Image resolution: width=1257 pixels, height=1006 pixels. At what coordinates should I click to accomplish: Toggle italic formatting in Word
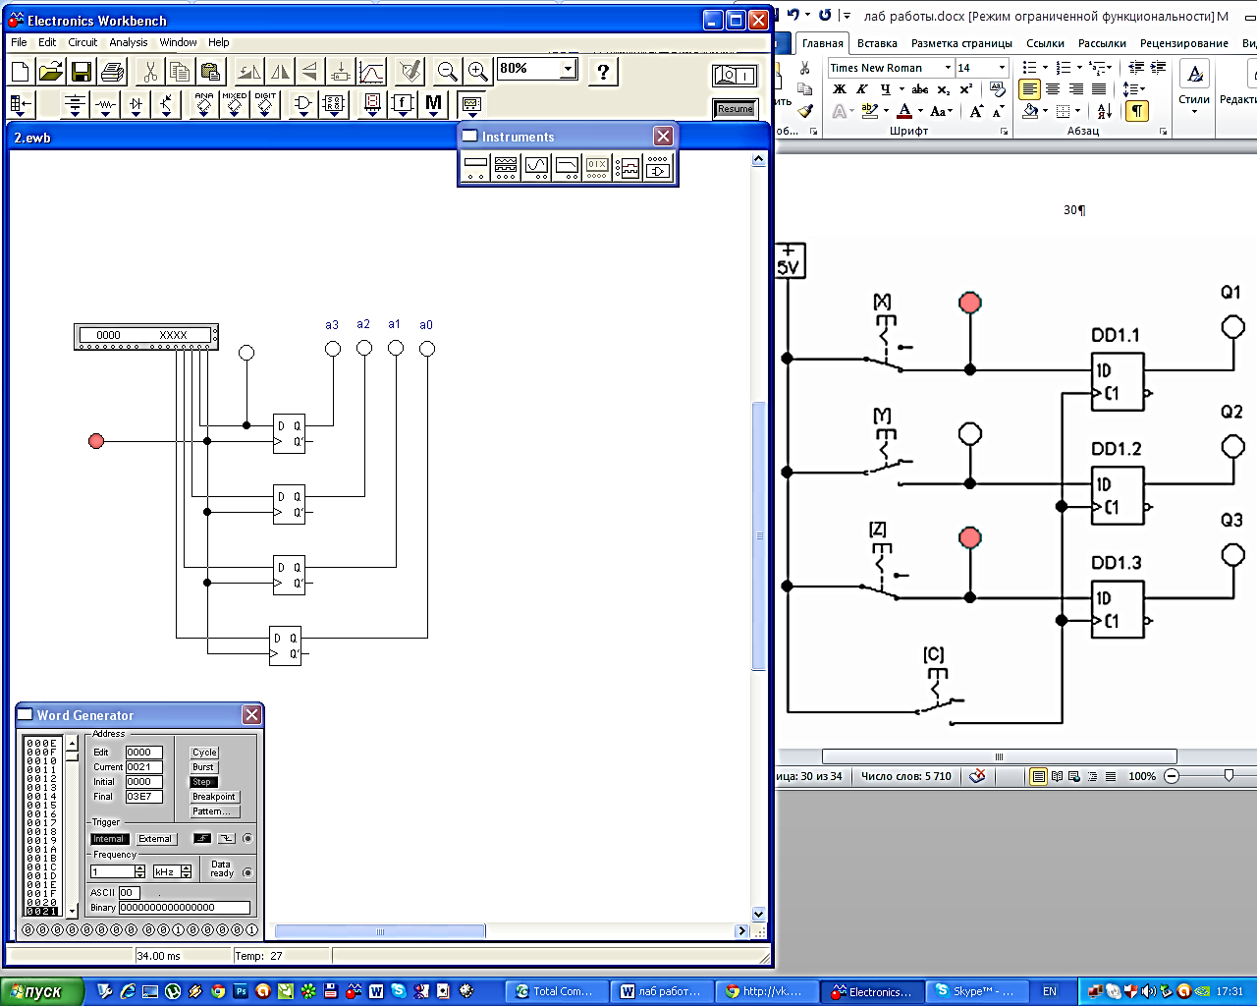tap(861, 89)
